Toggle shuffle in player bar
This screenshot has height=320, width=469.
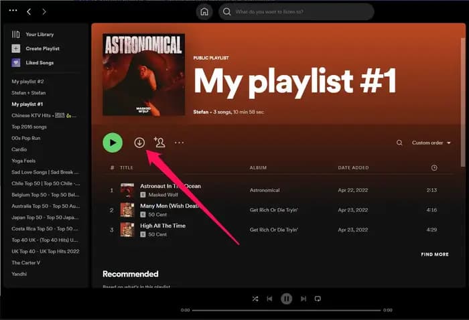click(255, 299)
